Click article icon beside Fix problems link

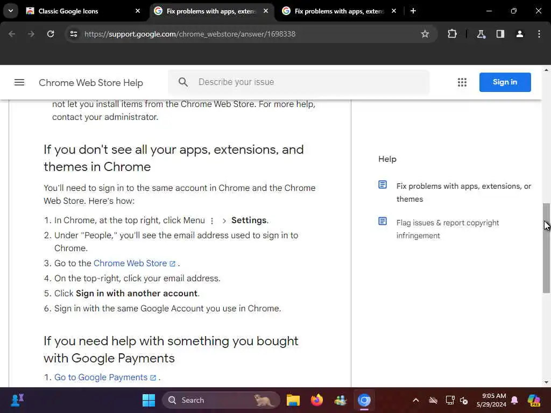[x=383, y=185]
